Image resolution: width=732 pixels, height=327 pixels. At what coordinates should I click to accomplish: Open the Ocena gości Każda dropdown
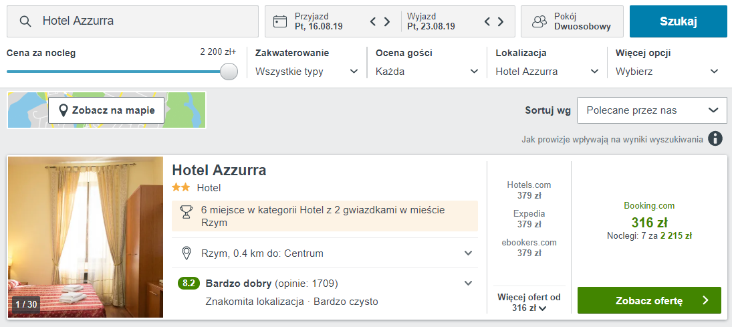427,72
